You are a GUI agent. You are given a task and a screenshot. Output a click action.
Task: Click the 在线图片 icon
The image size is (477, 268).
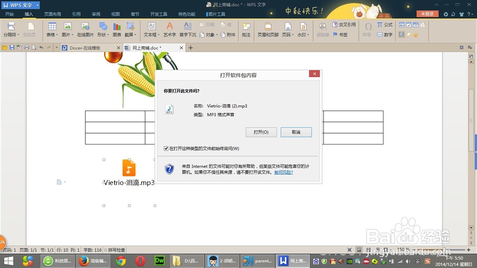pos(85,26)
